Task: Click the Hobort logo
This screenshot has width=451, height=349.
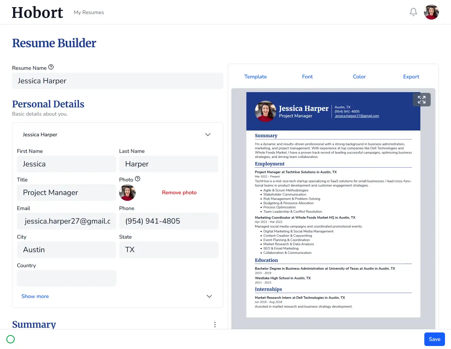Action: [38, 12]
